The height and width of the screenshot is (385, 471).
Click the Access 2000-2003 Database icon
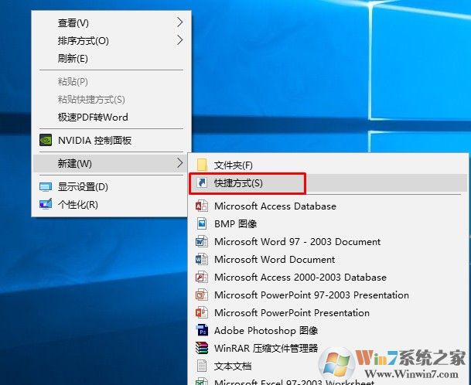(x=202, y=277)
